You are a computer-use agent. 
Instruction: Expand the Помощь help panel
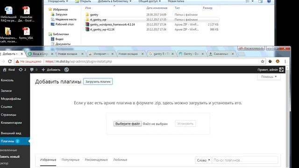point(269,77)
